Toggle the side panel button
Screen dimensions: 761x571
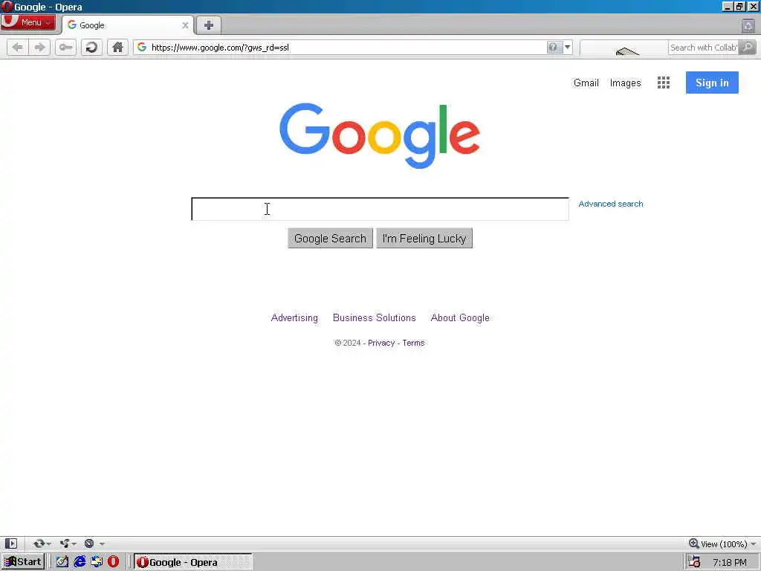[x=10, y=543]
